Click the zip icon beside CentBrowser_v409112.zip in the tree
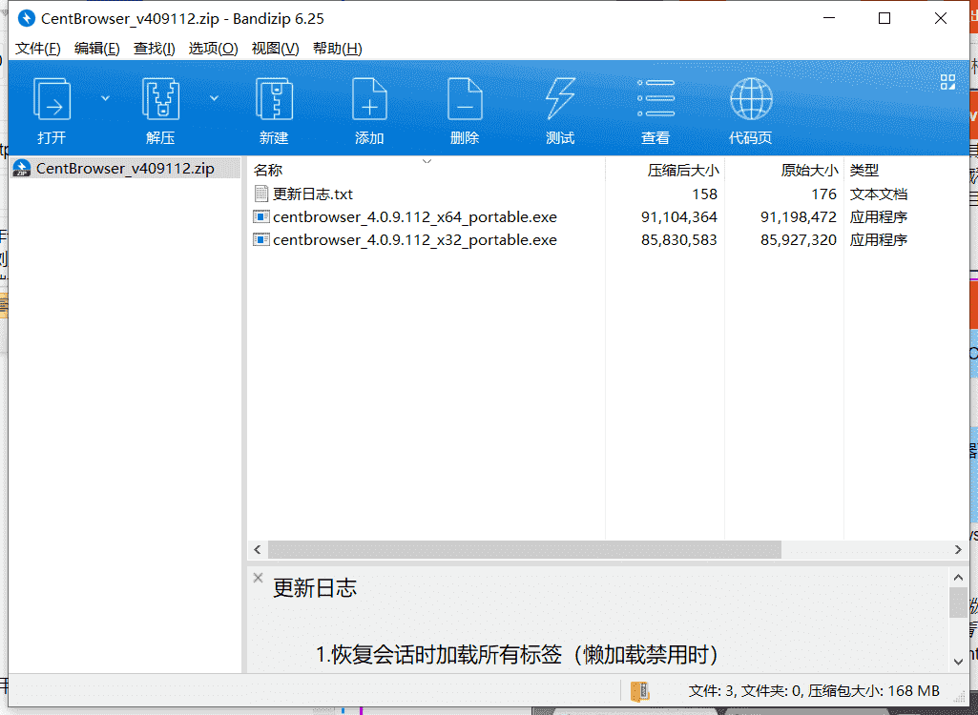The height and width of the screenshot is (715, 978). click(x=22, y=169)
